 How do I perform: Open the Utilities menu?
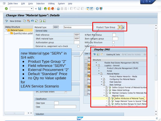[51, 4]
